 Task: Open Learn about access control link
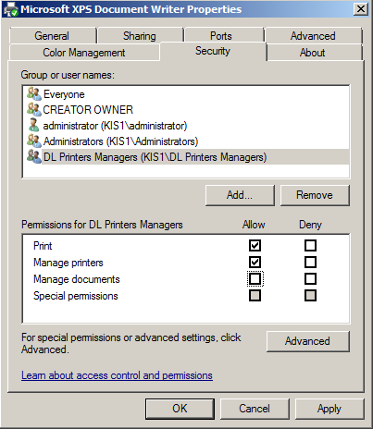click(117, 375)
